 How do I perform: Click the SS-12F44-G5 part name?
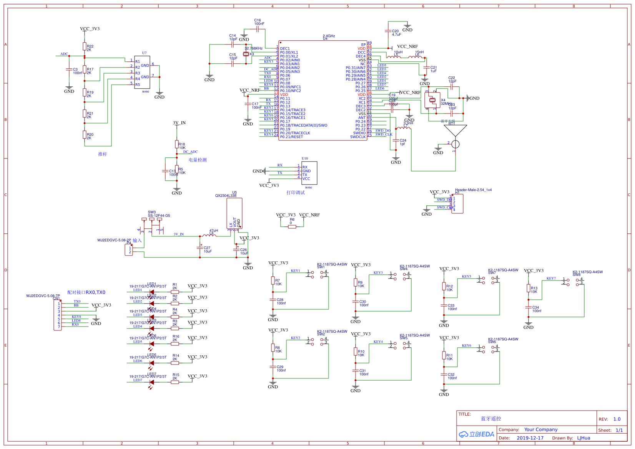[159, 215]
